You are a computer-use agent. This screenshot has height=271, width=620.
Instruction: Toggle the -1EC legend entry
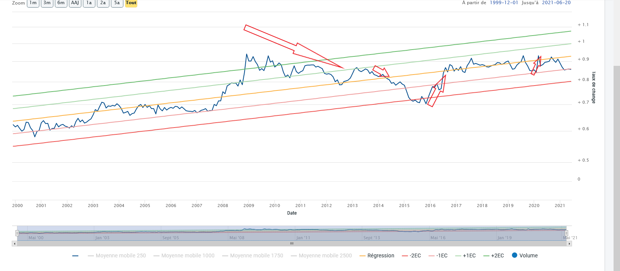click(438, 256)
